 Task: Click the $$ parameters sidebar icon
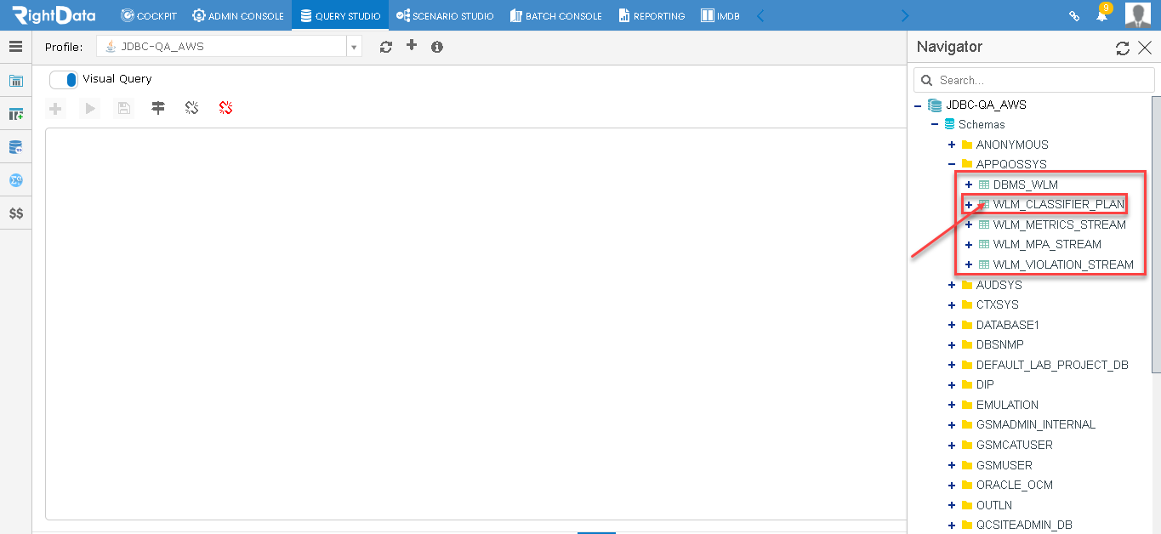pos(15,213)
